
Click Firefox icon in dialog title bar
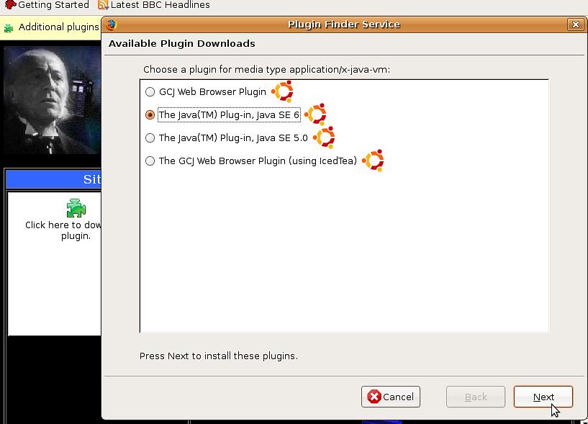111,24
